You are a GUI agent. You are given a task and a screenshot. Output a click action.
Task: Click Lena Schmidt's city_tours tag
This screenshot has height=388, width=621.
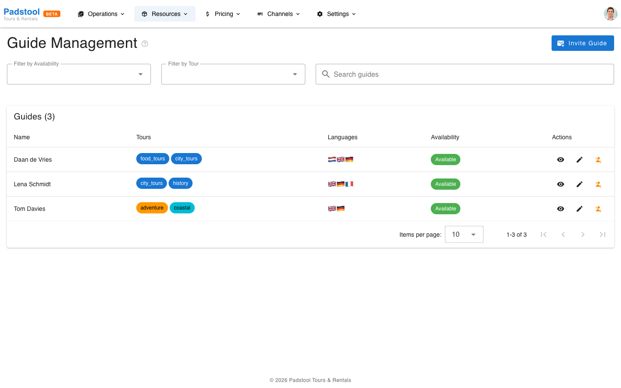pyautogui.click(x=151, y=183)
